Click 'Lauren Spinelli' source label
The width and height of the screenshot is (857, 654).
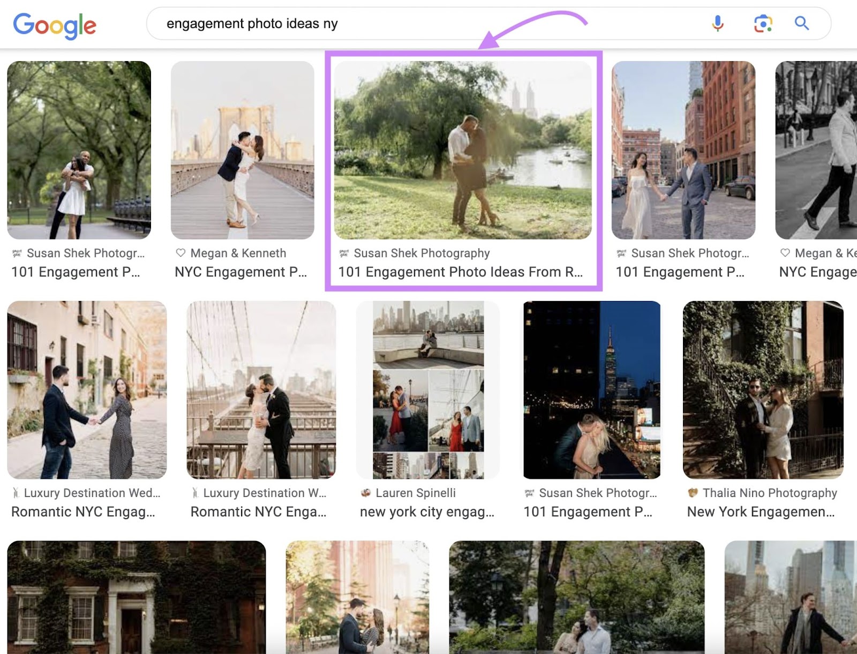(x=416, y=493)
